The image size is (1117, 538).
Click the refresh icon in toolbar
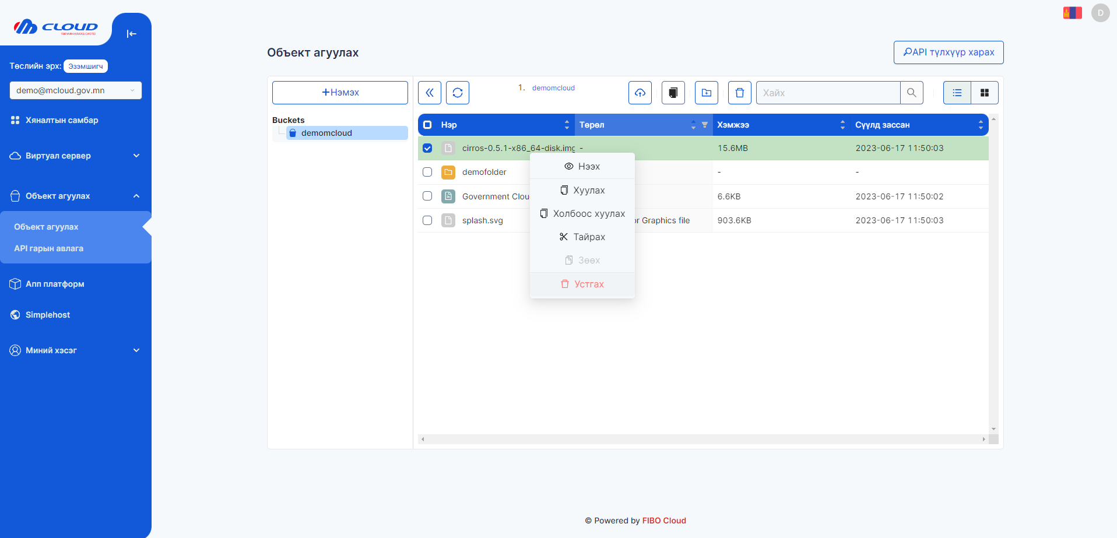click(x=458, y=93)
